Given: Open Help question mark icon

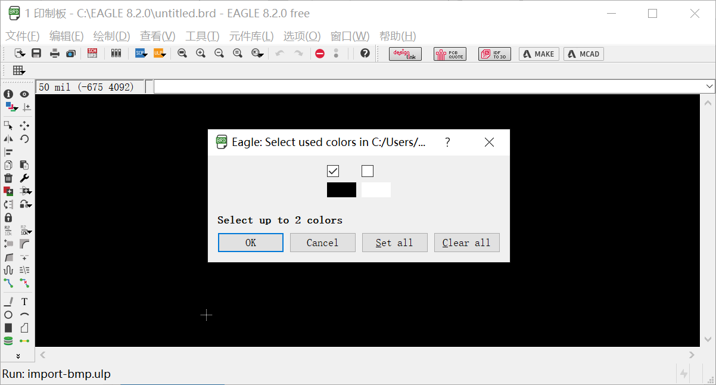Looking at the screenshot, I should point(365,53).
